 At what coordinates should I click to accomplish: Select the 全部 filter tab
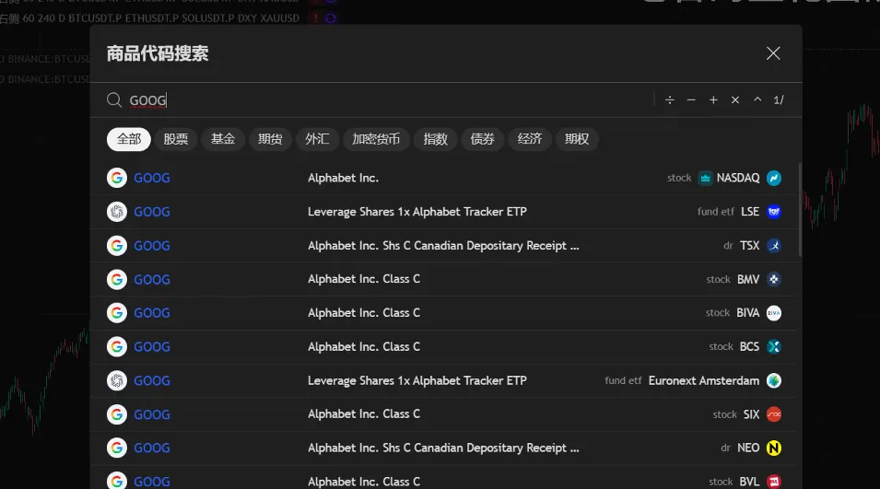click(x=129, y=139)
